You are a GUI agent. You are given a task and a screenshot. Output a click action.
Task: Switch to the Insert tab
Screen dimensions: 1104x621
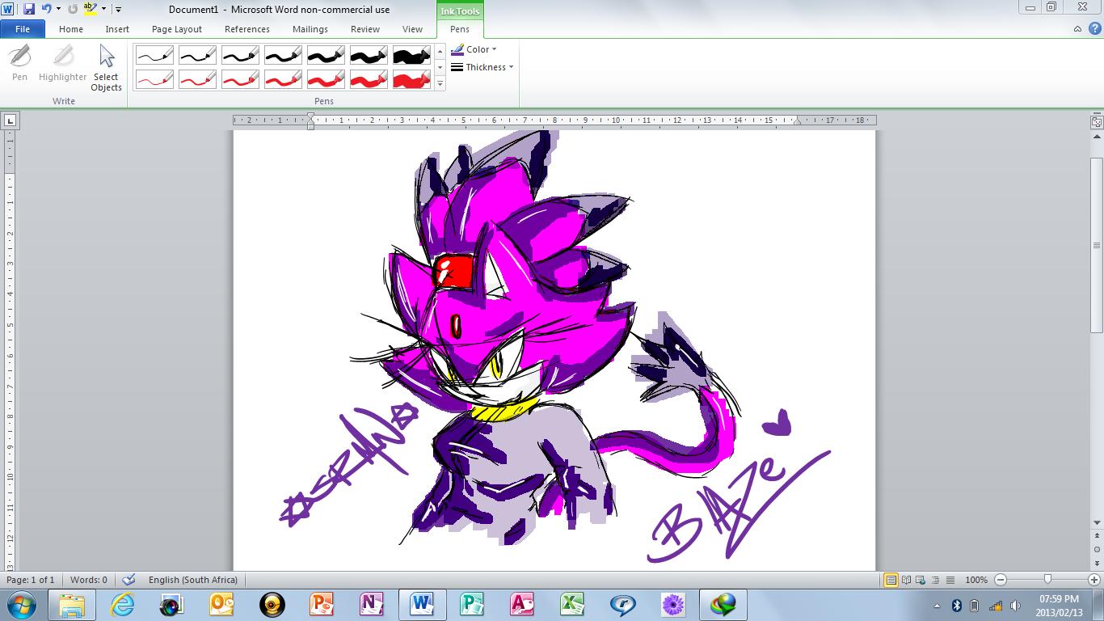pos(117,29)
